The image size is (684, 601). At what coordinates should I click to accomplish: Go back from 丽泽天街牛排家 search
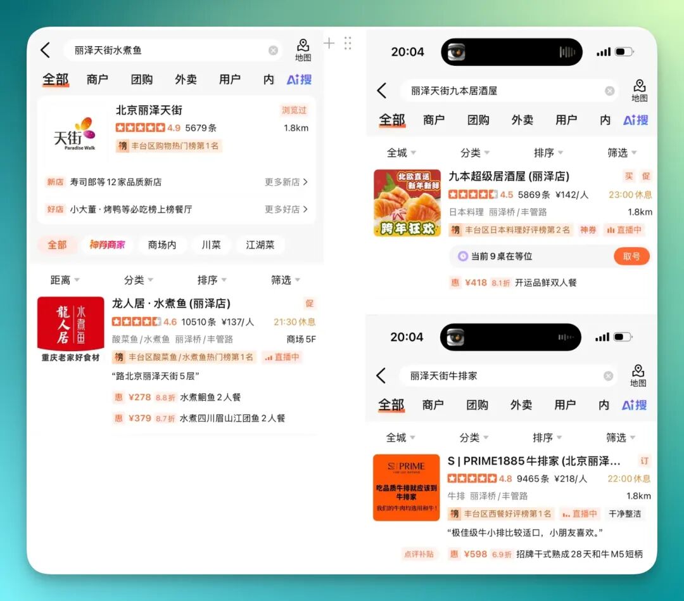tap(381, 375)
